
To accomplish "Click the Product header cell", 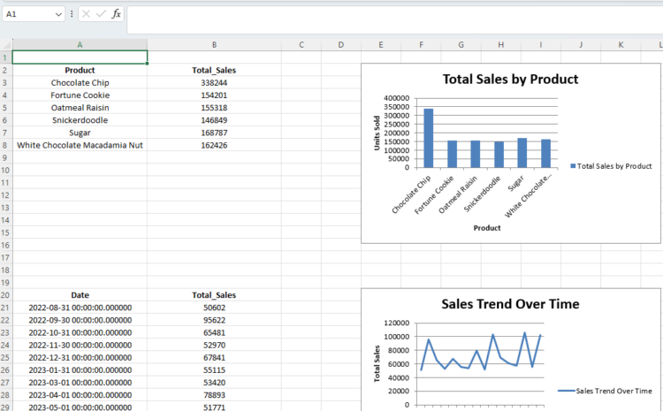I will tap(80, 70).
